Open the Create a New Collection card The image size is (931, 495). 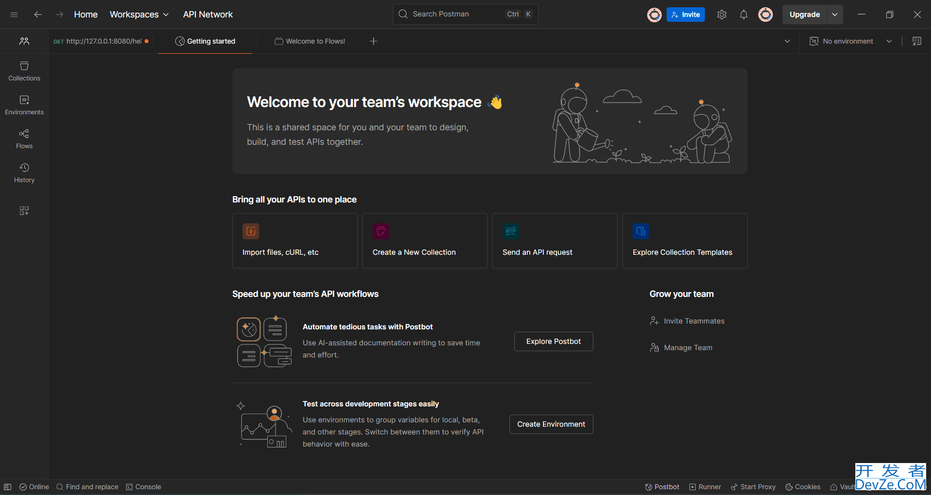coord(425,241)
